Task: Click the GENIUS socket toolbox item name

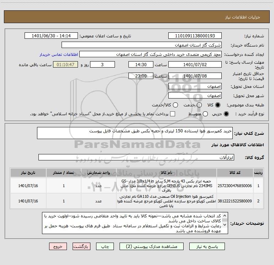Action: point(167,186)
